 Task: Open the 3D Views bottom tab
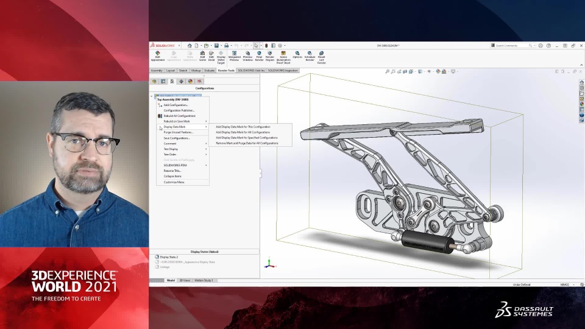(185, 280)
